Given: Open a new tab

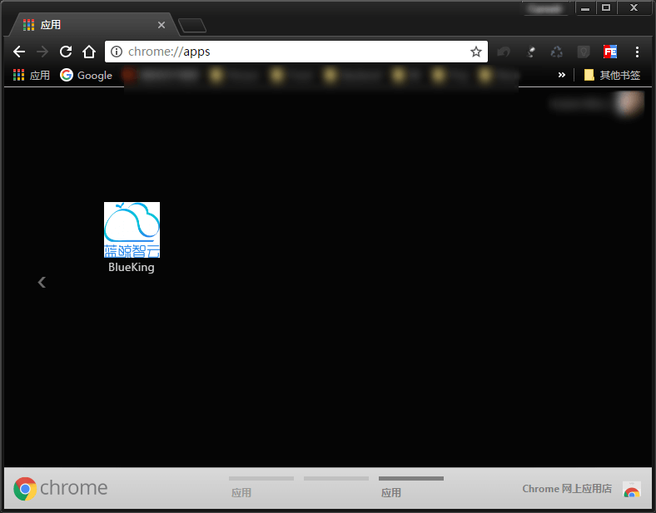Looking at the screenshot, I should 192,25.
